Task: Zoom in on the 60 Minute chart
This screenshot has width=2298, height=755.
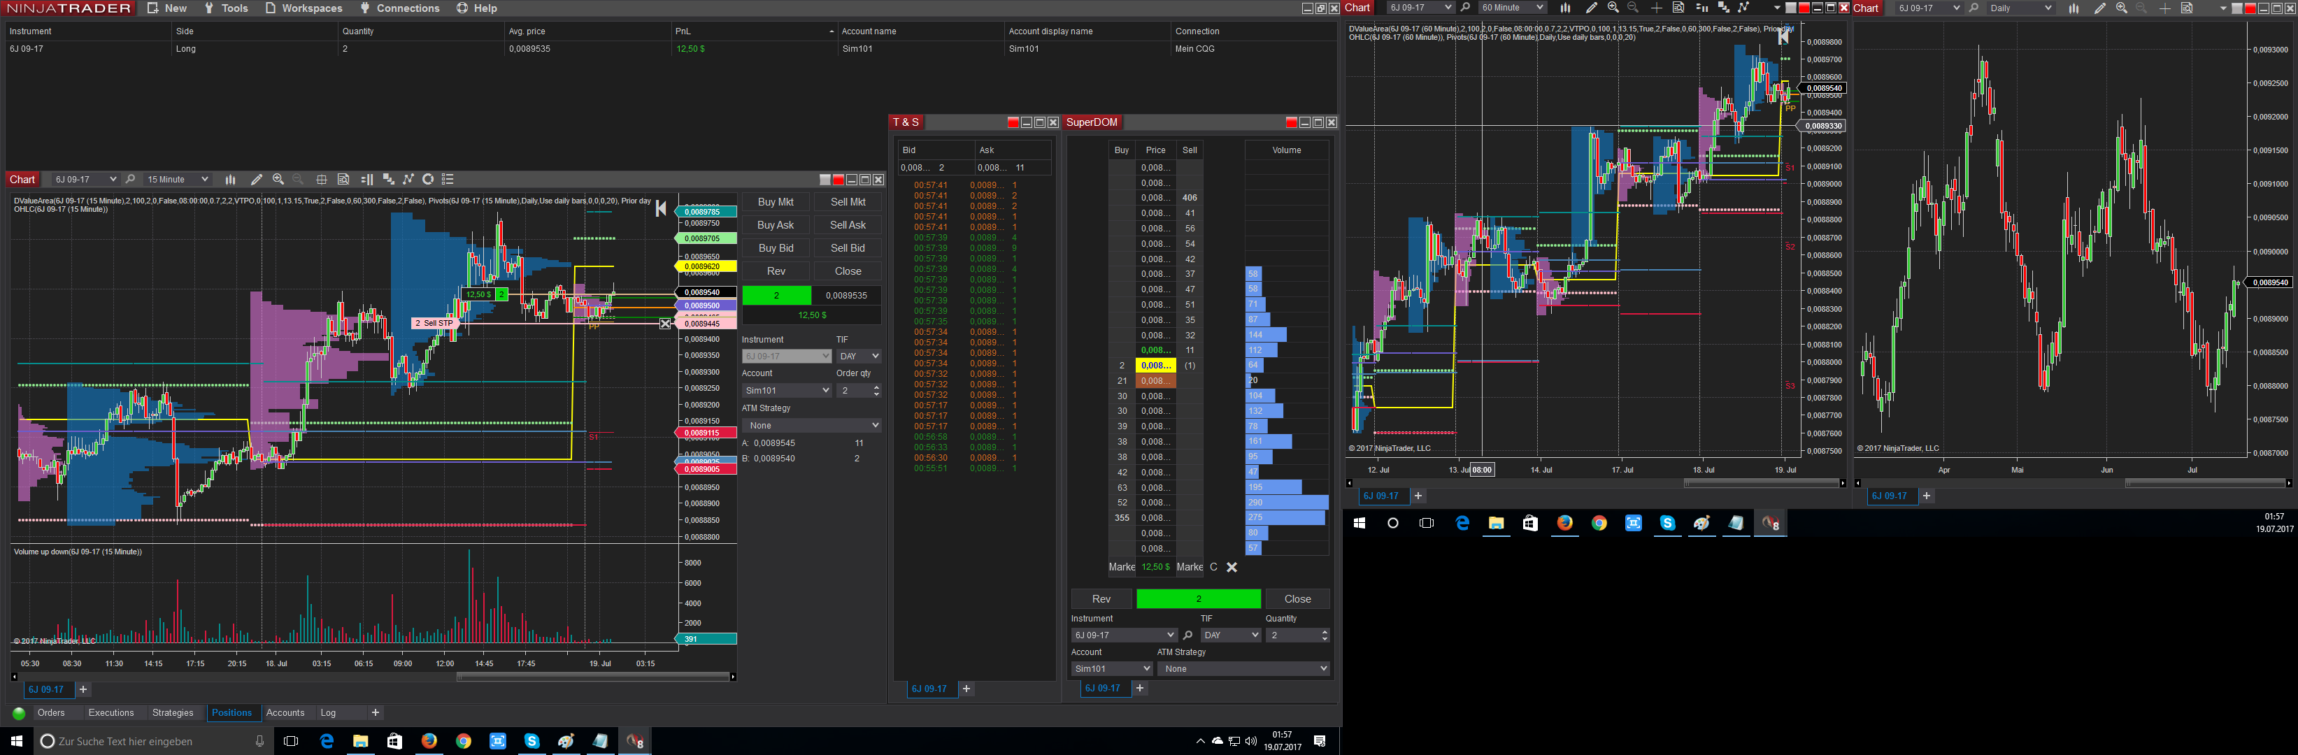Action: click(1613, 8)
